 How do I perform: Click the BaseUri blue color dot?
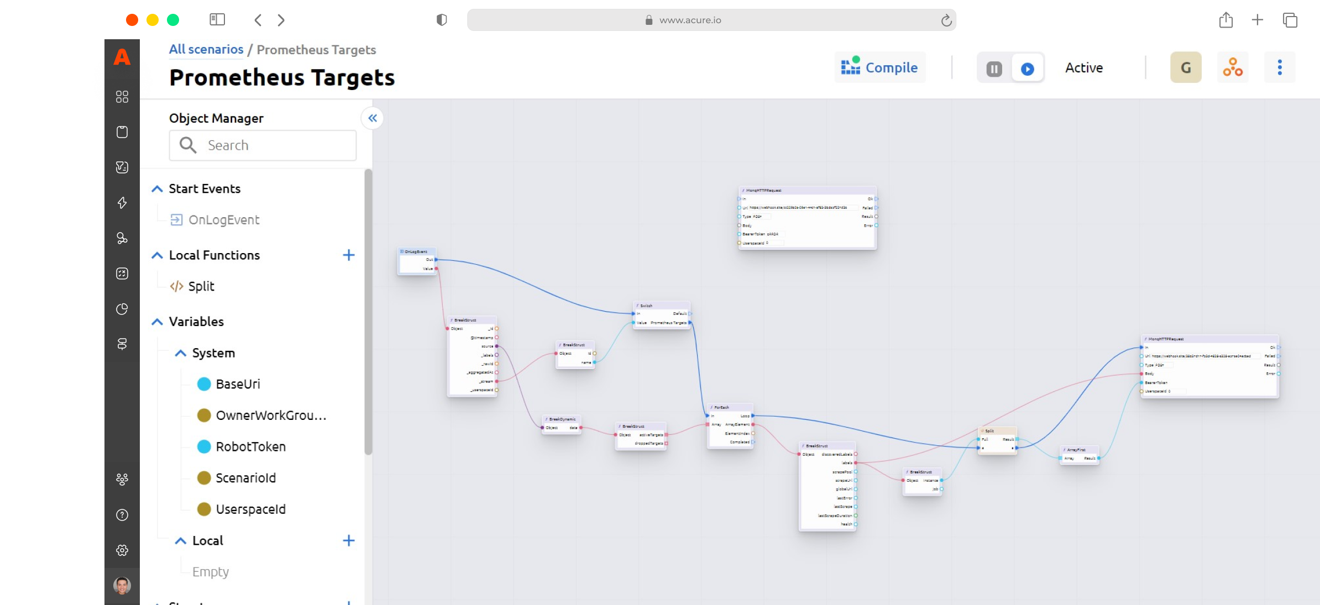click(204, 384)
